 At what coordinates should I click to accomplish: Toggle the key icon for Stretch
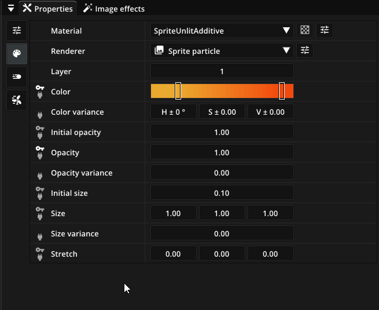tap(40, 250)
